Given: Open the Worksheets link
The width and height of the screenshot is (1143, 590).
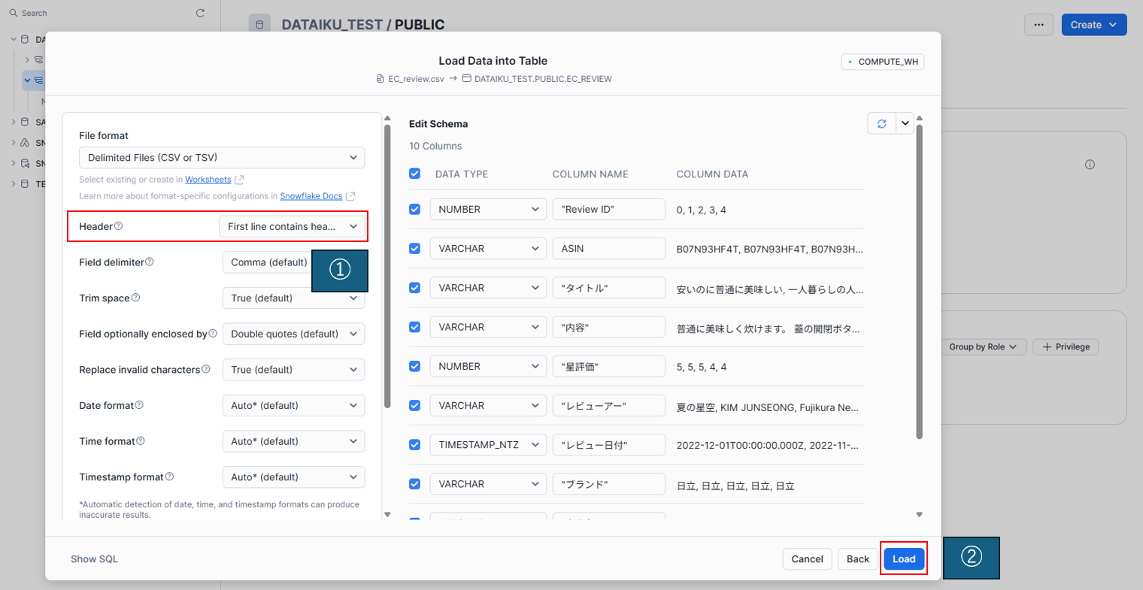Looking at the screenshot, I should (x=208, y=180).
